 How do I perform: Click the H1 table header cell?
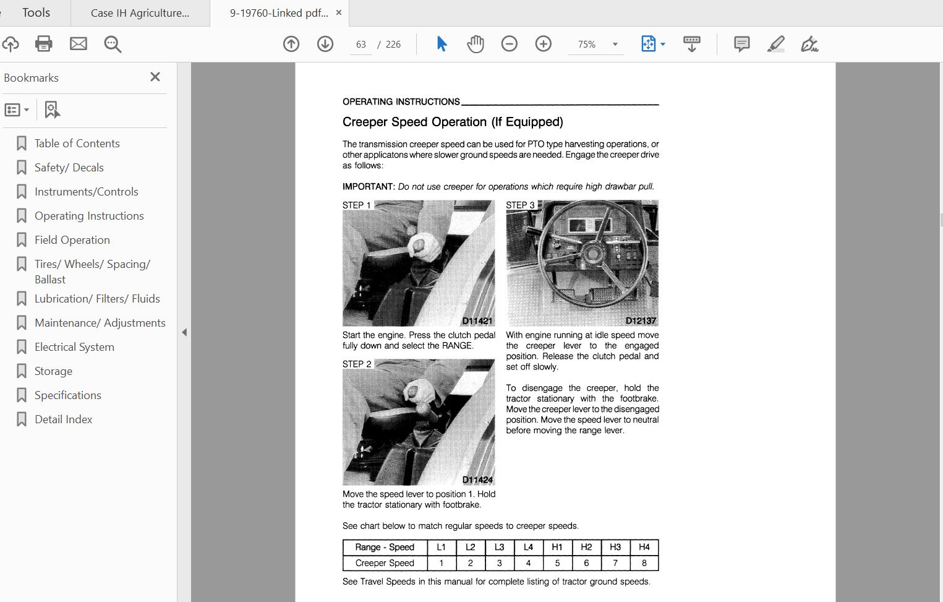coord(557,547)
